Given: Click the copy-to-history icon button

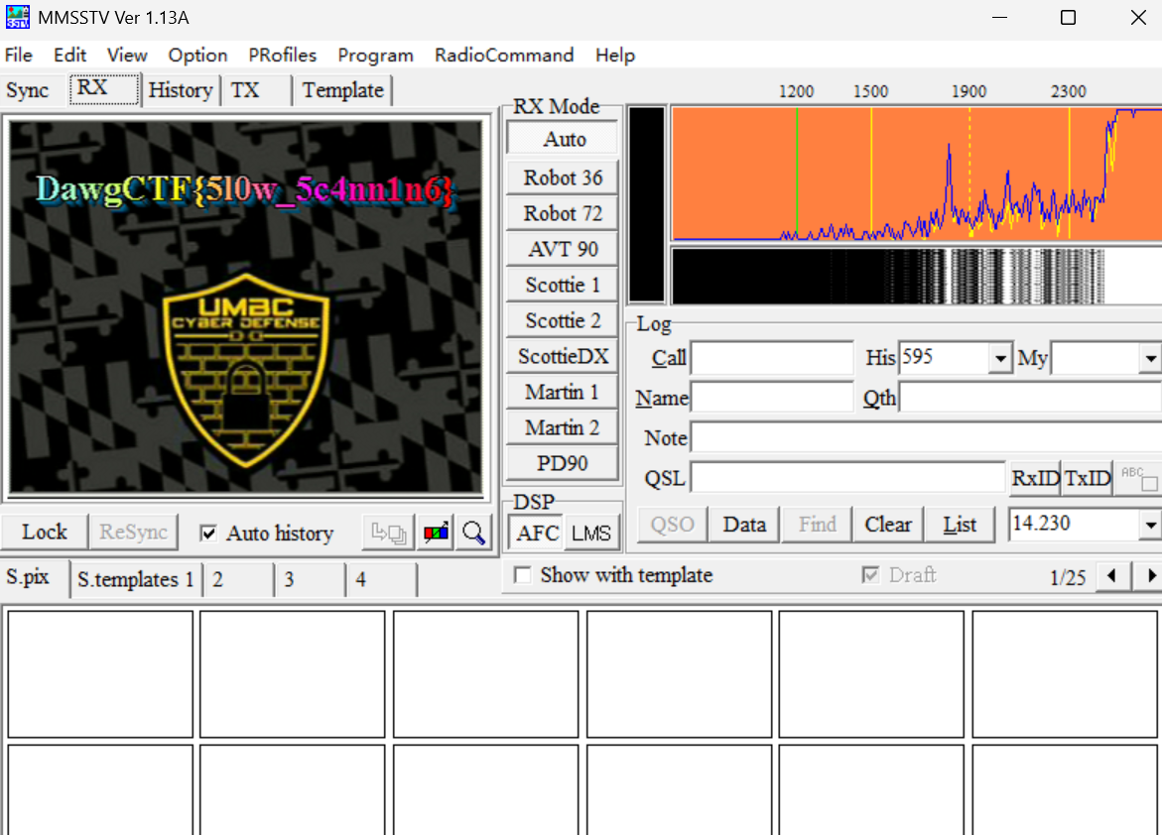Looking at the screenshot, I should (x=388, y=533).
